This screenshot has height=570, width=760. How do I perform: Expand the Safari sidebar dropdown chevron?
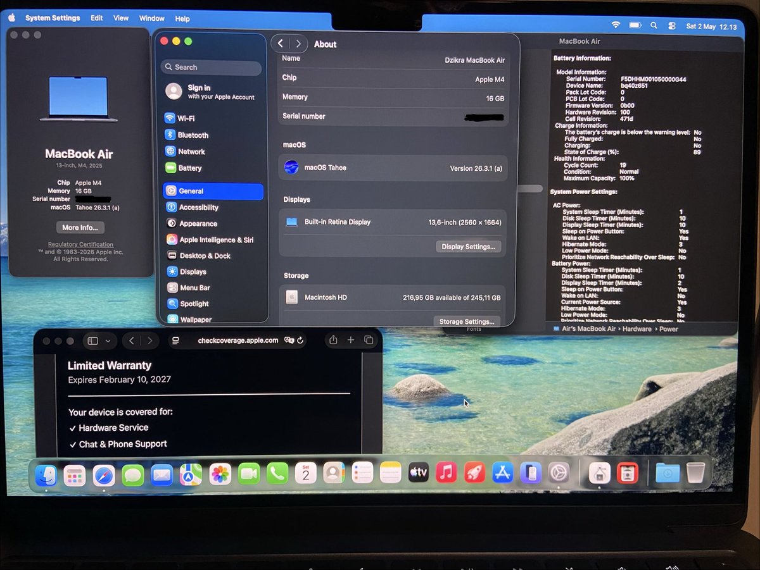click(108, 341)
